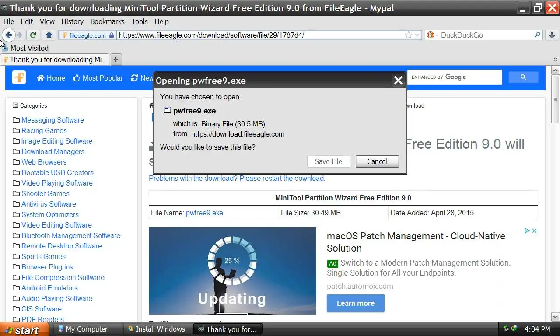
Task: Go back using the browser back arrow
Action: pos(8,35)
